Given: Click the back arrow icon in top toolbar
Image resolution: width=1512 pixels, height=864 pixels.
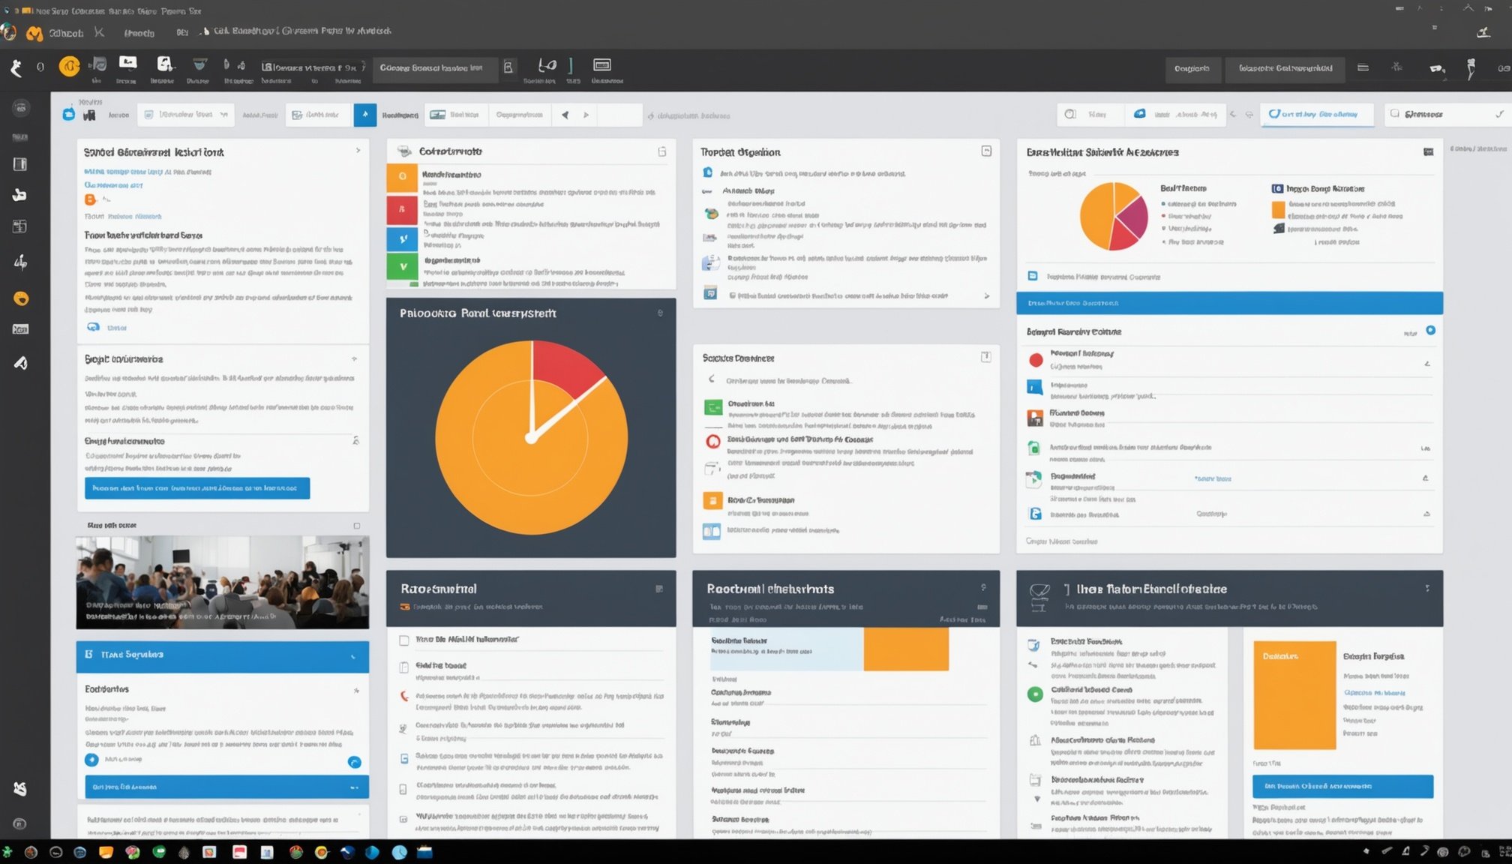Looking at the screenshot, I should [x=16, y=68].
